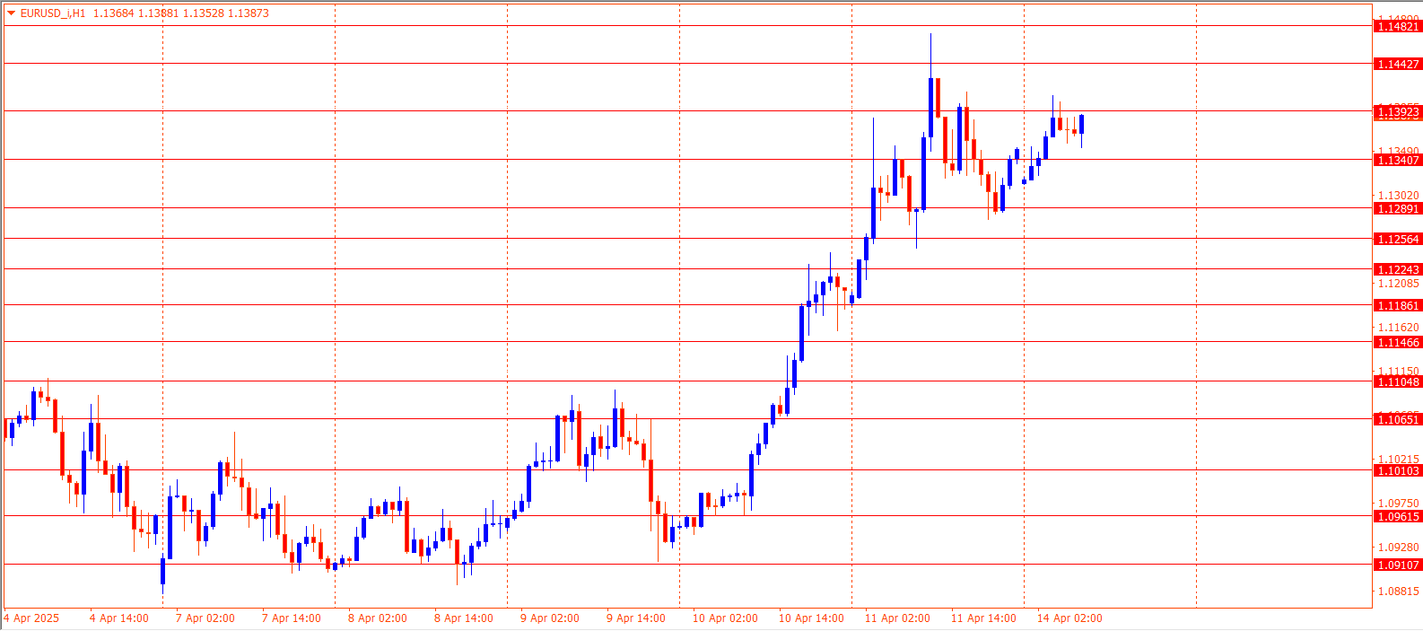The image size is (1423, 631).
Task: Select the 1.14427 price level label
Action: coord(1399,64)
